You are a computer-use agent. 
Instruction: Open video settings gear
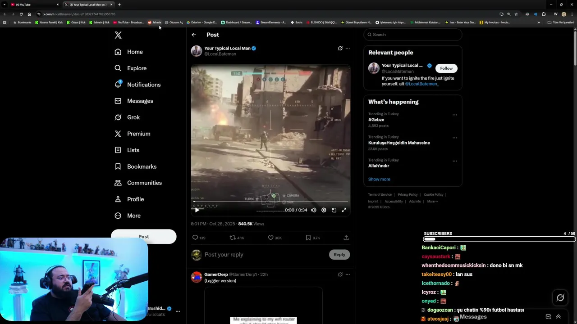pos(324,210)
